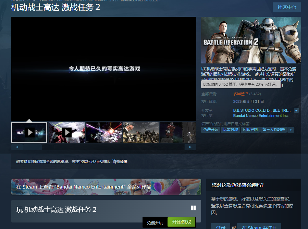The width and height of the screenshot is (308, 229).
Task: Click the release date 2023 年 5 月 31 日
Action: point(248,101)
